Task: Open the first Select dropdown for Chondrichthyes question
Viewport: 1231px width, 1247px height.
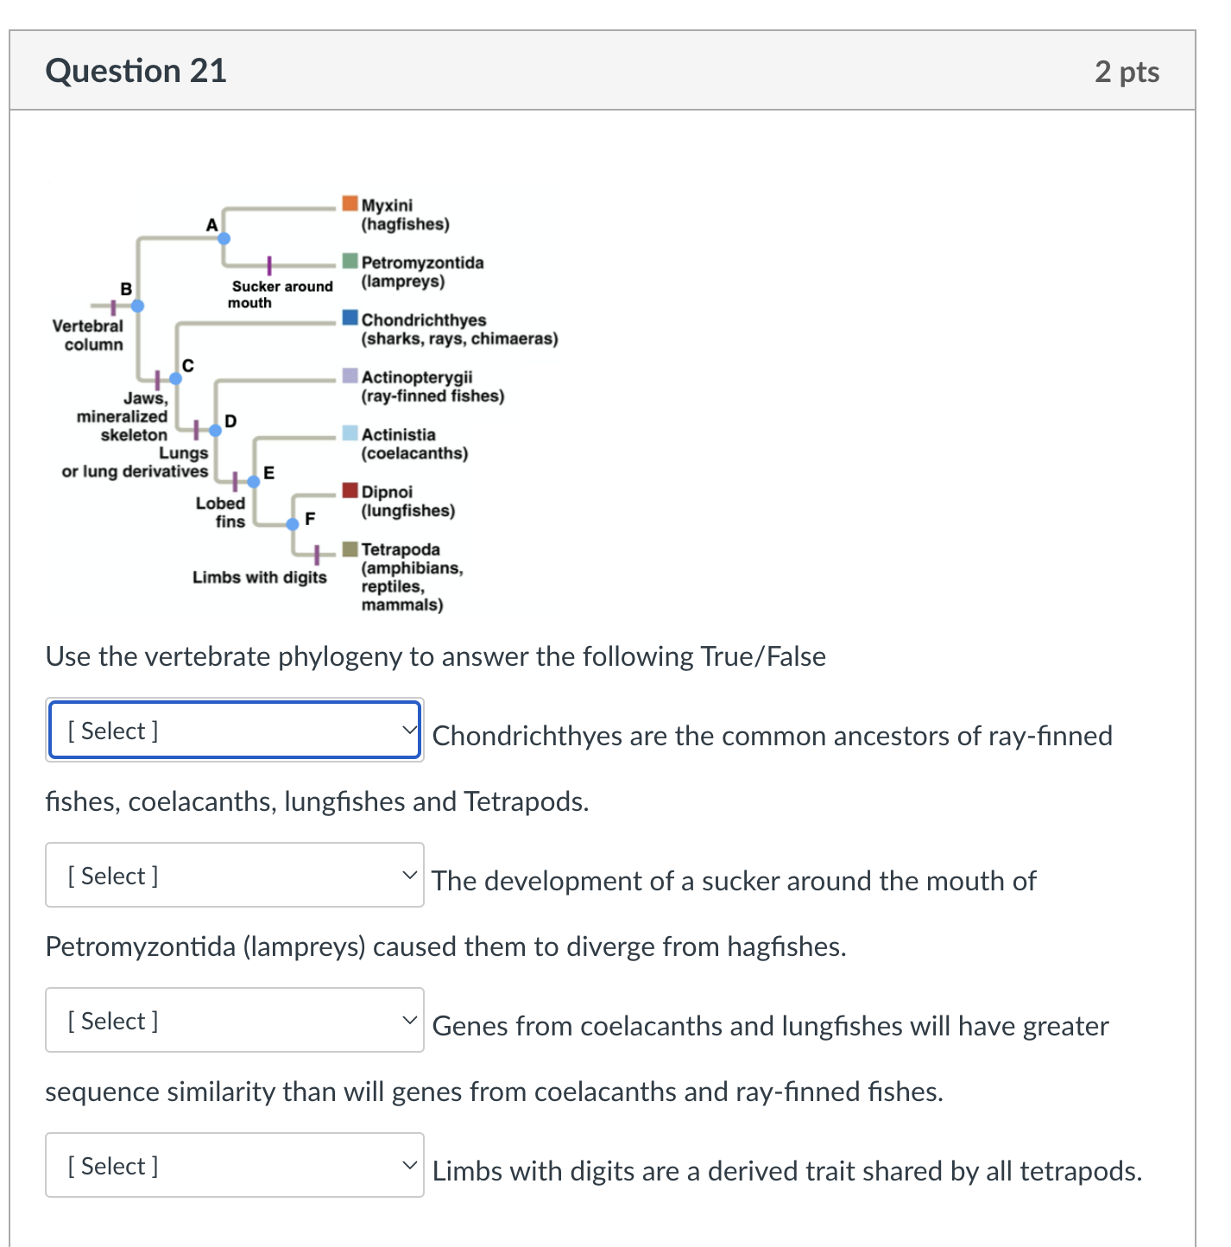Action: (x=234, y=730)
